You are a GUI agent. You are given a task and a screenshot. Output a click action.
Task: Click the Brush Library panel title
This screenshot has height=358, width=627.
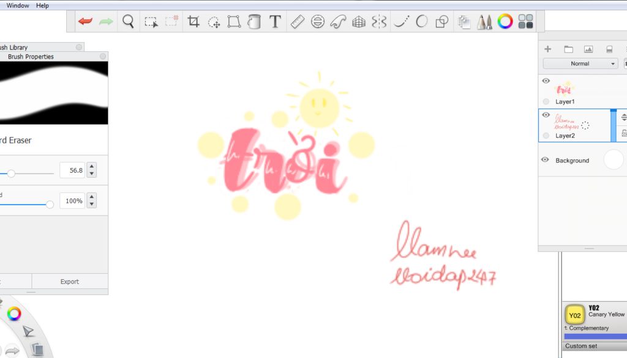(x=13, y=47)
